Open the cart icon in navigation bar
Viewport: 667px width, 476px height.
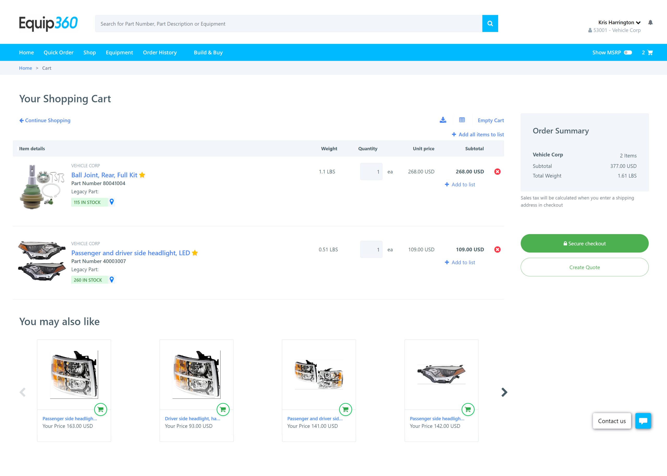coord(650,52)
